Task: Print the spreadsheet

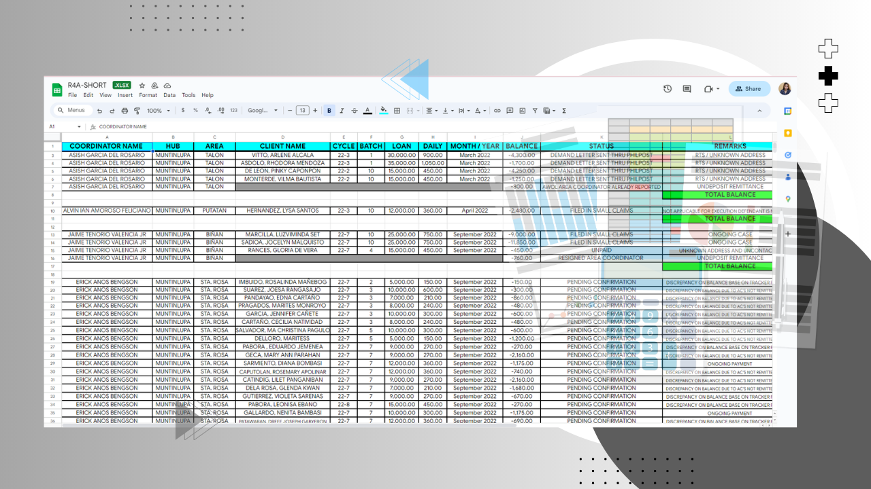Action: point(124,111)
